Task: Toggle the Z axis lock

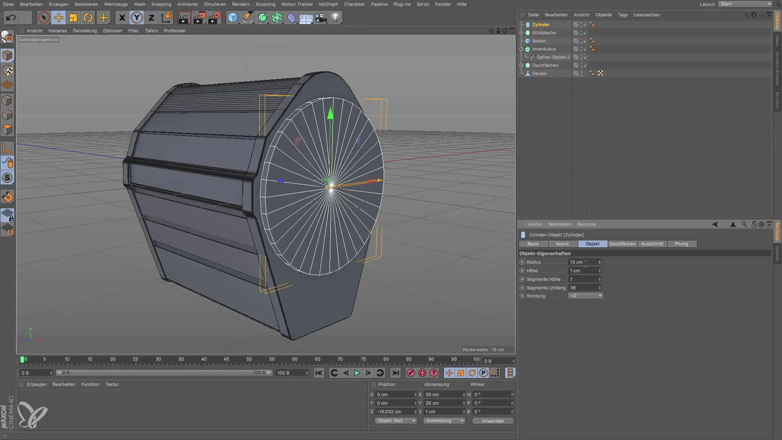Action: point(152,18)
